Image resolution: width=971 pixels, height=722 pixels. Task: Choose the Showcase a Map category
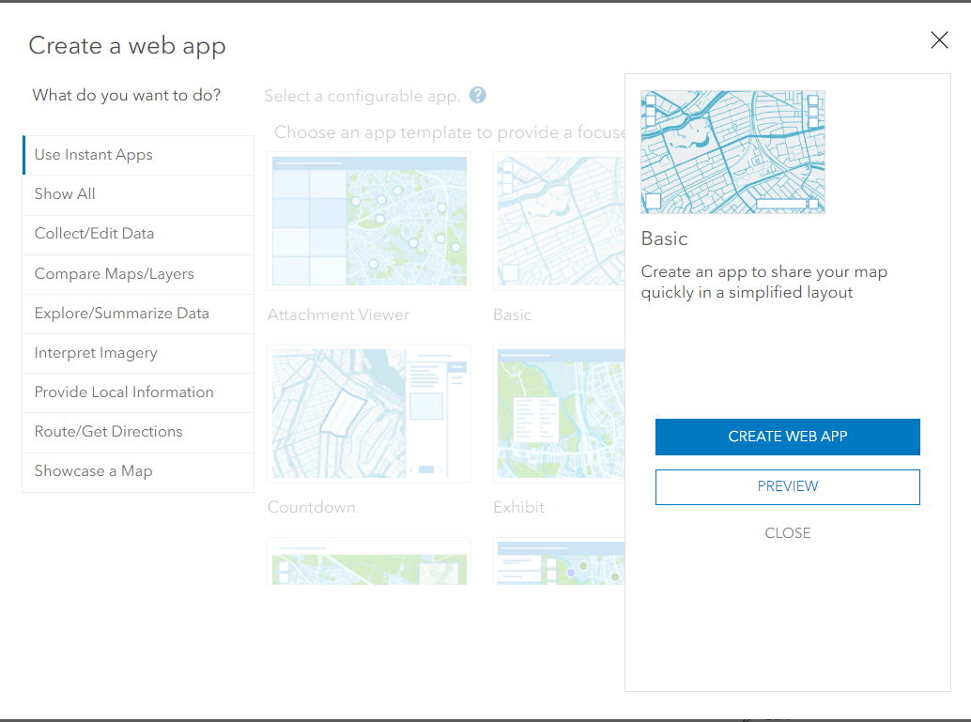(95, 470)
